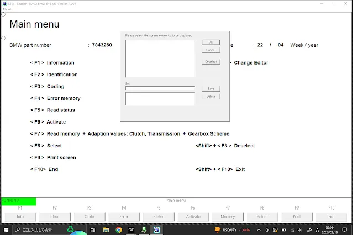Click the F8 Select button
The width and height of the screenshot is (353, 235).
tap(262, 217)
